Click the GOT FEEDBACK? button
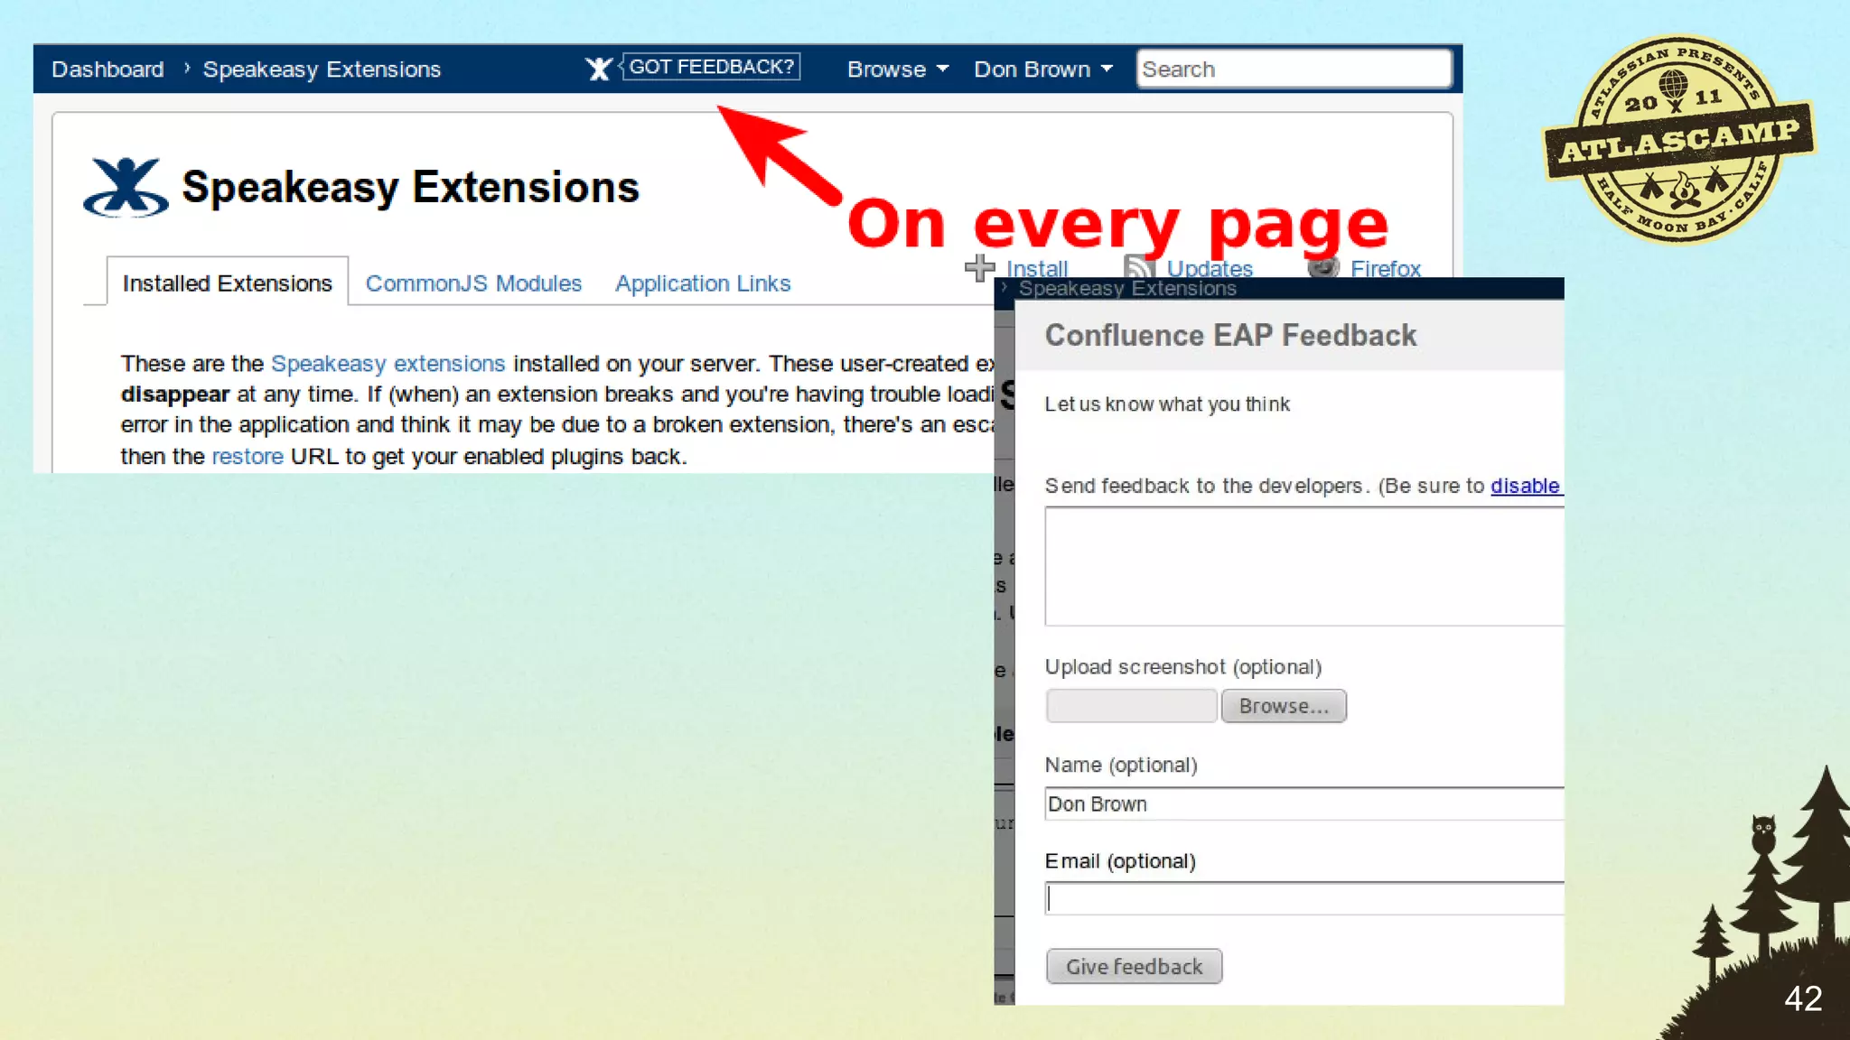Image resolution: width=1850 pixels, height=1040 pixels. pos(711,67)
